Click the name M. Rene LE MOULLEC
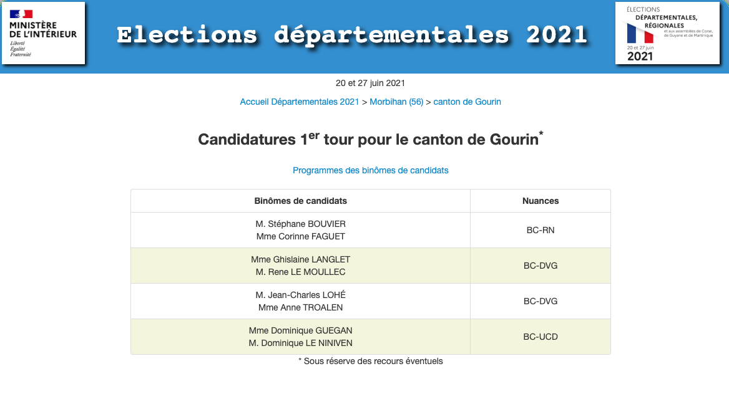 [x=301, y=272]
